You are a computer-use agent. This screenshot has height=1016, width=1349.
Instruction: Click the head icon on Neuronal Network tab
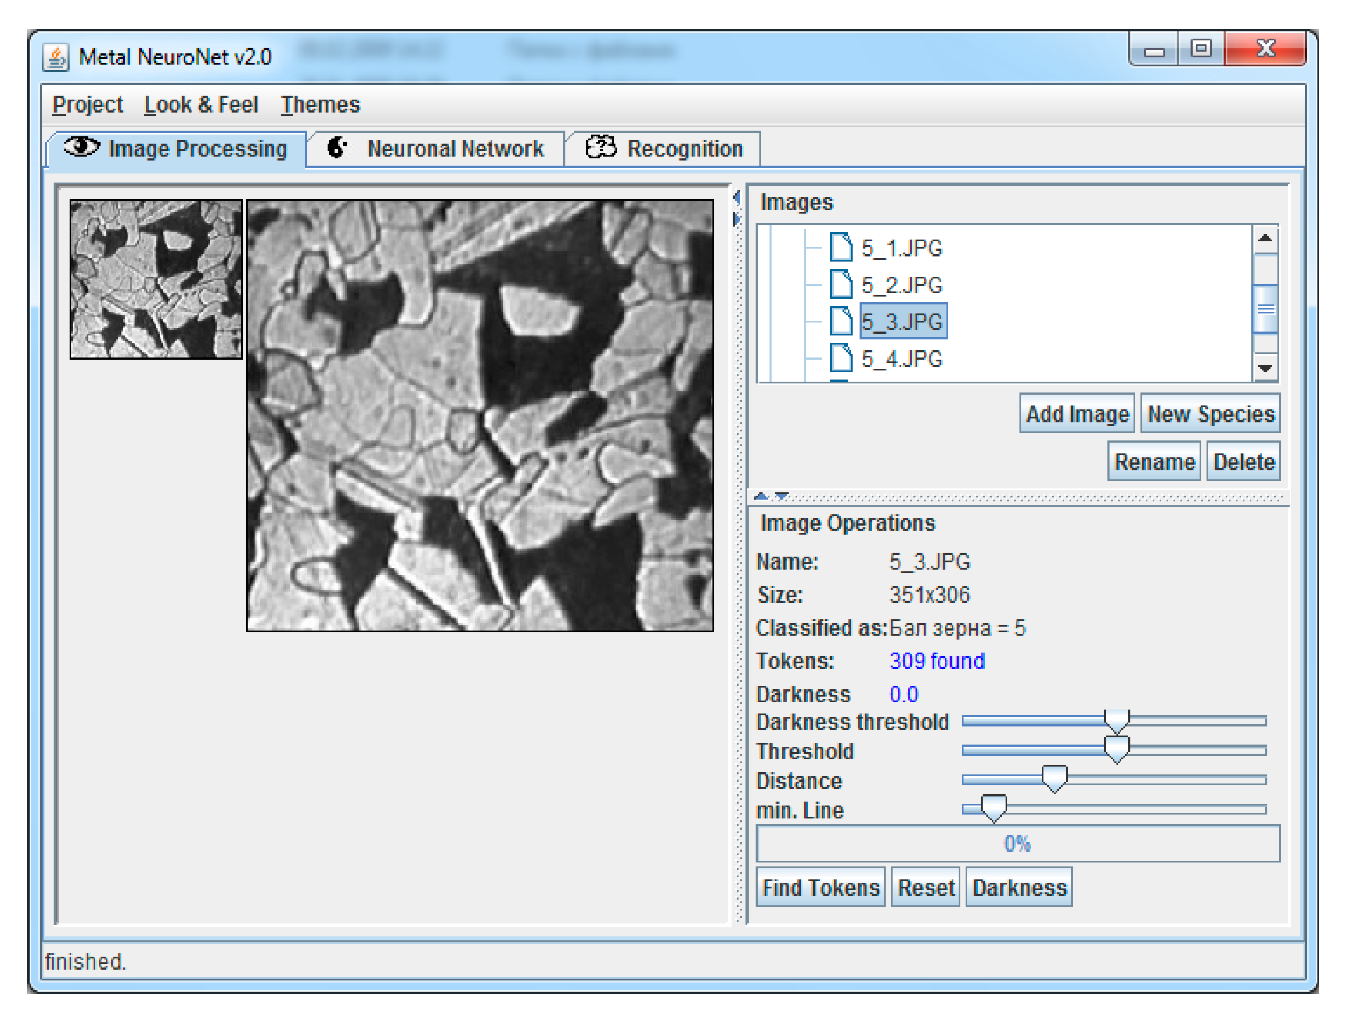[x=336, y=148]
